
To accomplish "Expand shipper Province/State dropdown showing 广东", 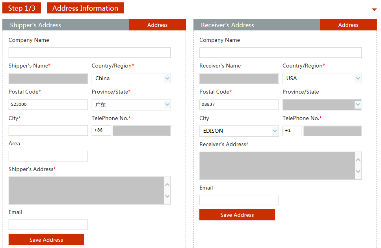I will coord(131,105).
